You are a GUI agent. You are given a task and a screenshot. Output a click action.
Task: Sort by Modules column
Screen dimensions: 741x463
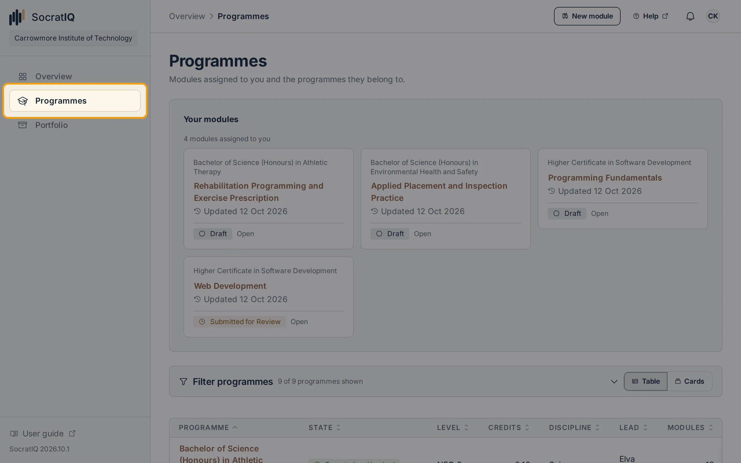pos(690,427)
